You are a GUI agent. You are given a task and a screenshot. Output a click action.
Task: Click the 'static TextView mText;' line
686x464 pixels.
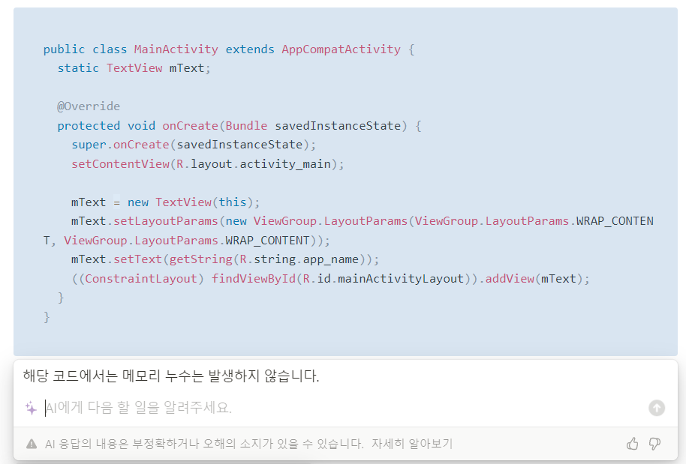(x=134, y=68)
